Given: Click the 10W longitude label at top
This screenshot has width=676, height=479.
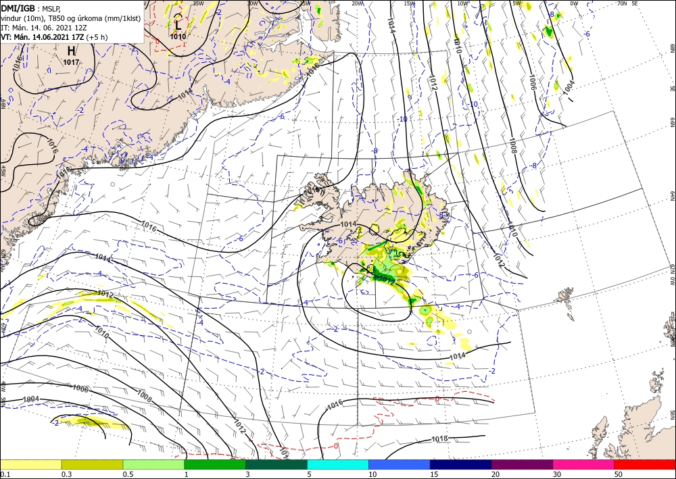Looking at the screenshot, I should (462, 3).
